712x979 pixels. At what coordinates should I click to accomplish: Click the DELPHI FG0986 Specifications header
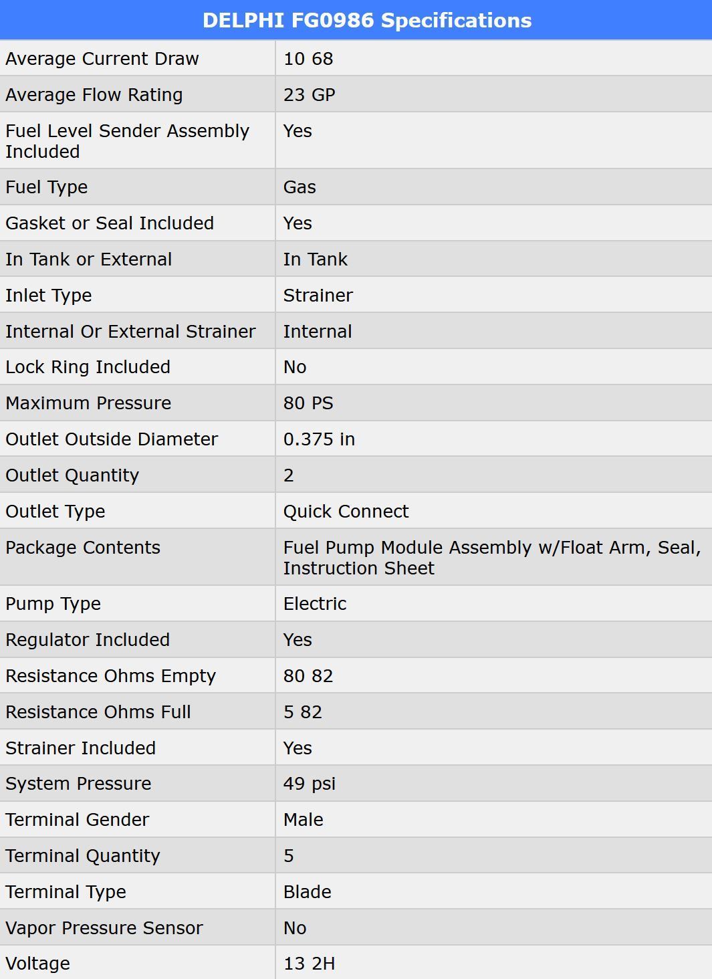366,20
